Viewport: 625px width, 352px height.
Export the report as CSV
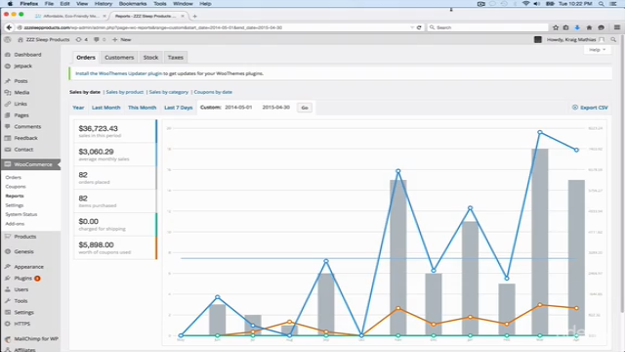(590, 108)
